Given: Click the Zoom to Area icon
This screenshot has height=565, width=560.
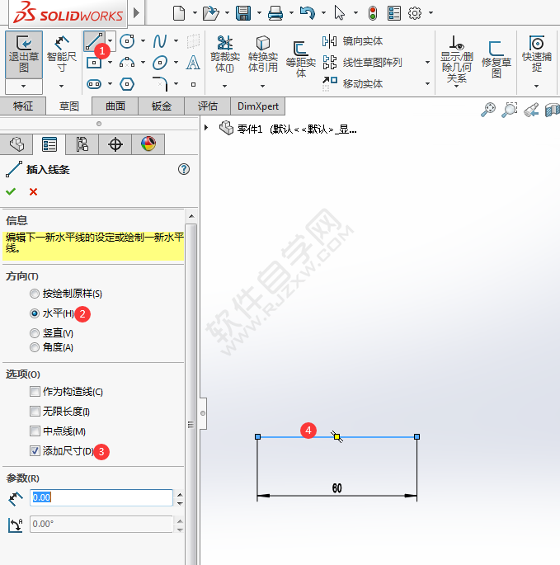Looking at the screenshot, I should pos(510,110).
